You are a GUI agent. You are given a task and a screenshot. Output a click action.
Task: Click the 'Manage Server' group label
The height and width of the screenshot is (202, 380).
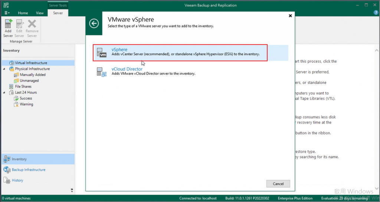pyautogui.click(x=21, y=42)
